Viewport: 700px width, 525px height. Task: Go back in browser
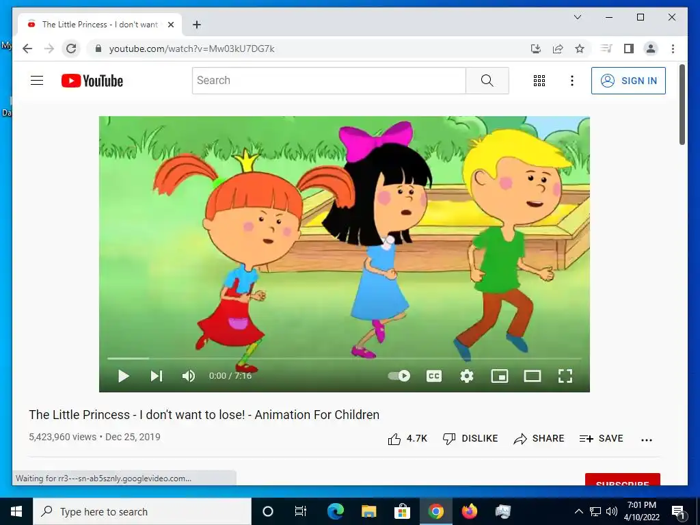[27, 49]
